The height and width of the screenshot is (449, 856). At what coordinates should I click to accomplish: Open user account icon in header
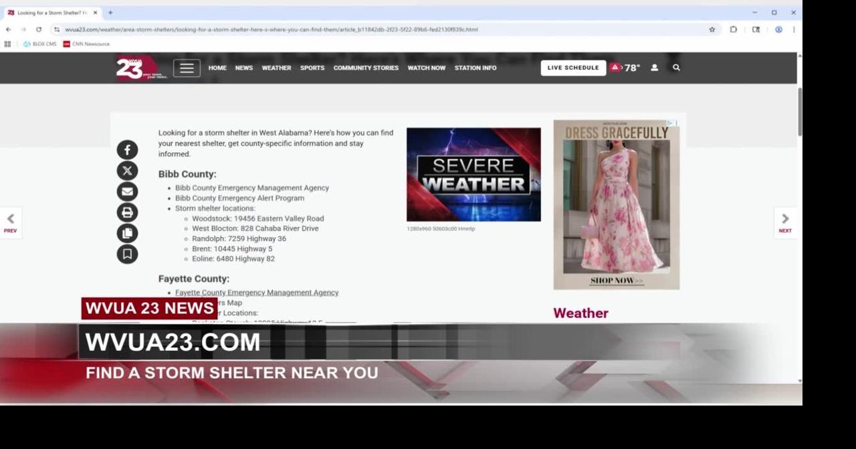click(x=654, y=67)
